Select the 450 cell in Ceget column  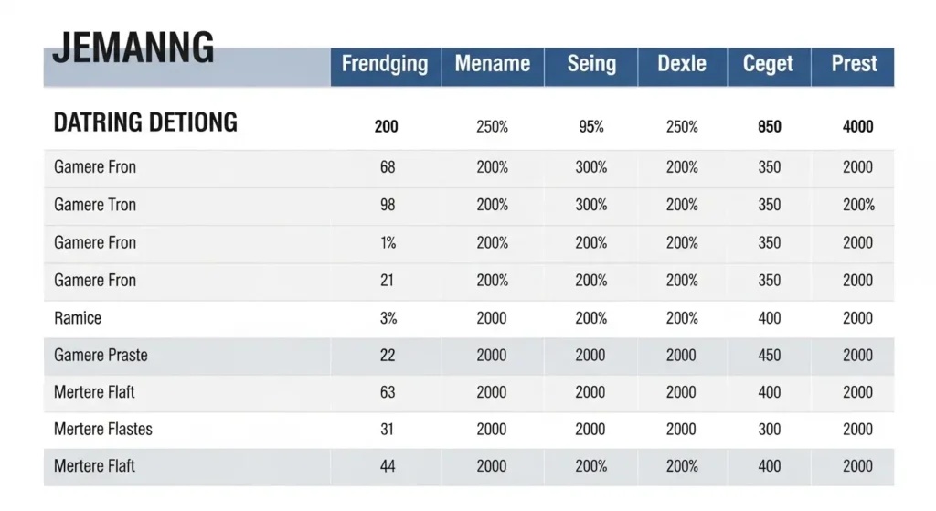770,356
